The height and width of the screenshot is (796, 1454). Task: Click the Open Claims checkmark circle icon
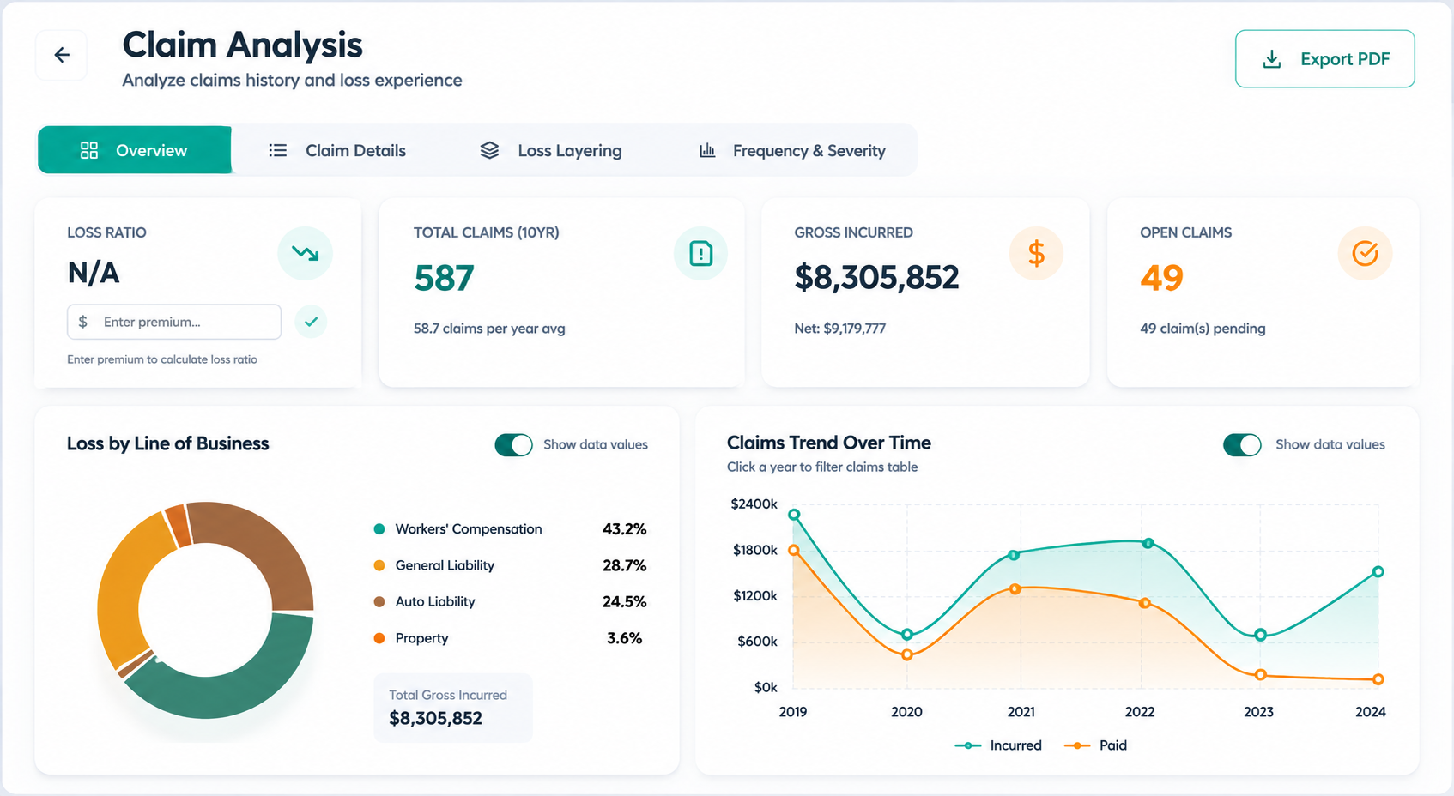(1365, 253)
